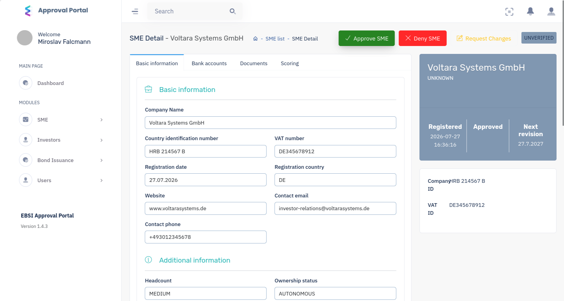Viewport: 564px width, 301px height.
Task: Click the Headcount MEDIUM field
Action: point(205,294)
